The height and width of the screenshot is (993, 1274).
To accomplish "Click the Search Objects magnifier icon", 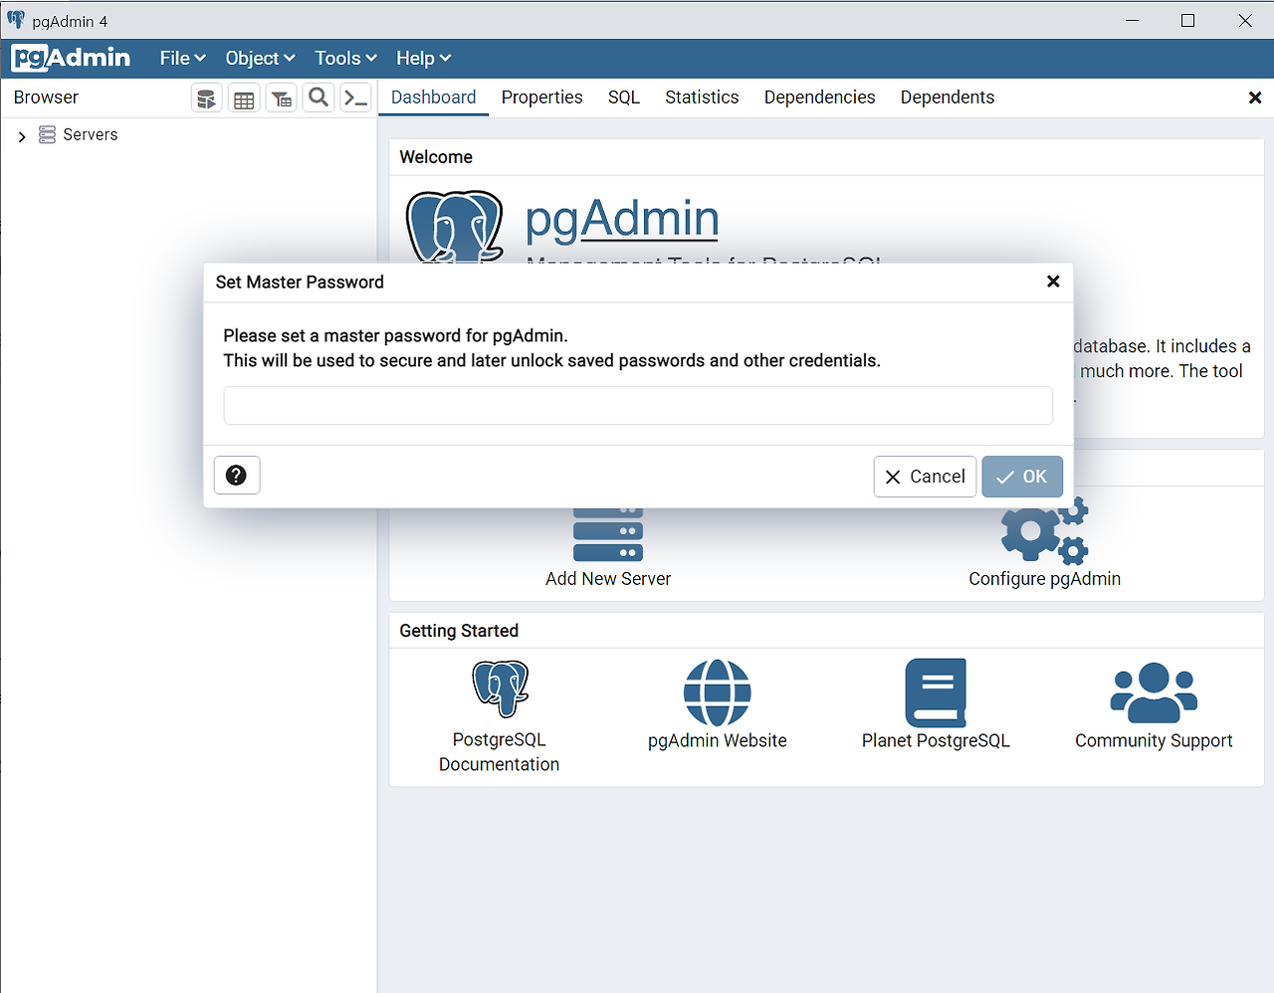I will 318,98.
